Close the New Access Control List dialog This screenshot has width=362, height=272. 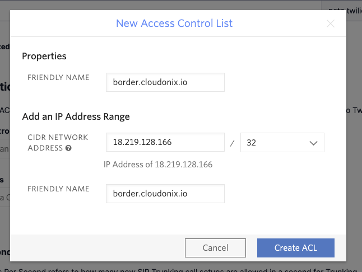[331, 24]
